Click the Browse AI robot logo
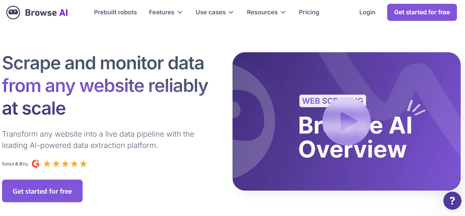465x216 pixels. tap(13, 12)
